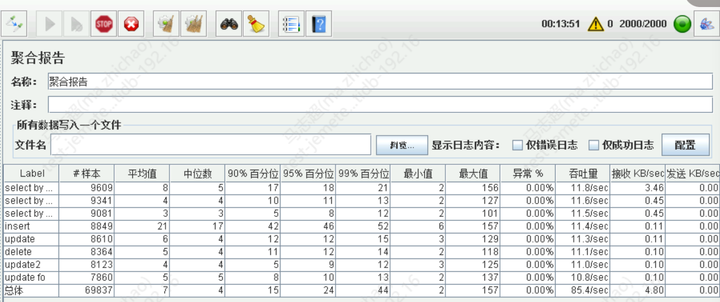Click the 85.4/sec throughput cell
This screenshot has height=302, width=720.
tap(583, 290)
